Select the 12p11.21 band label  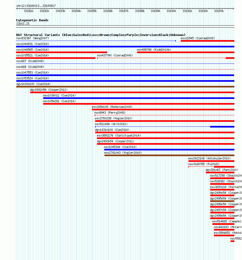tap(23, 23)
